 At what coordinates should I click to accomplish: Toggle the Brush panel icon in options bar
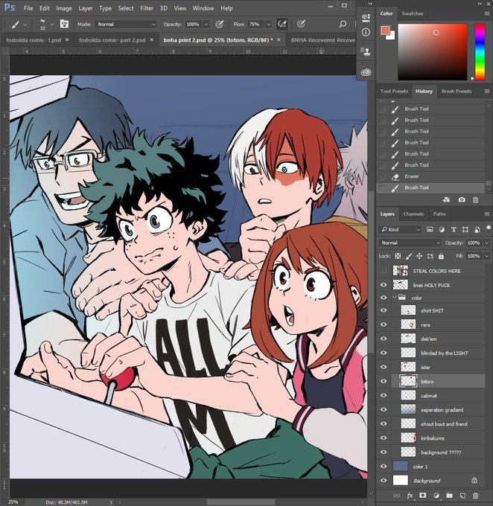64,24
